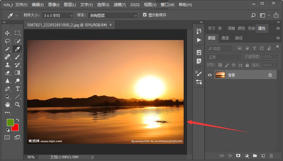Select the Eyedropper tool in toolbox
Image resolution: width=283 pixels, height=161 pixels.
pos(17,49)
